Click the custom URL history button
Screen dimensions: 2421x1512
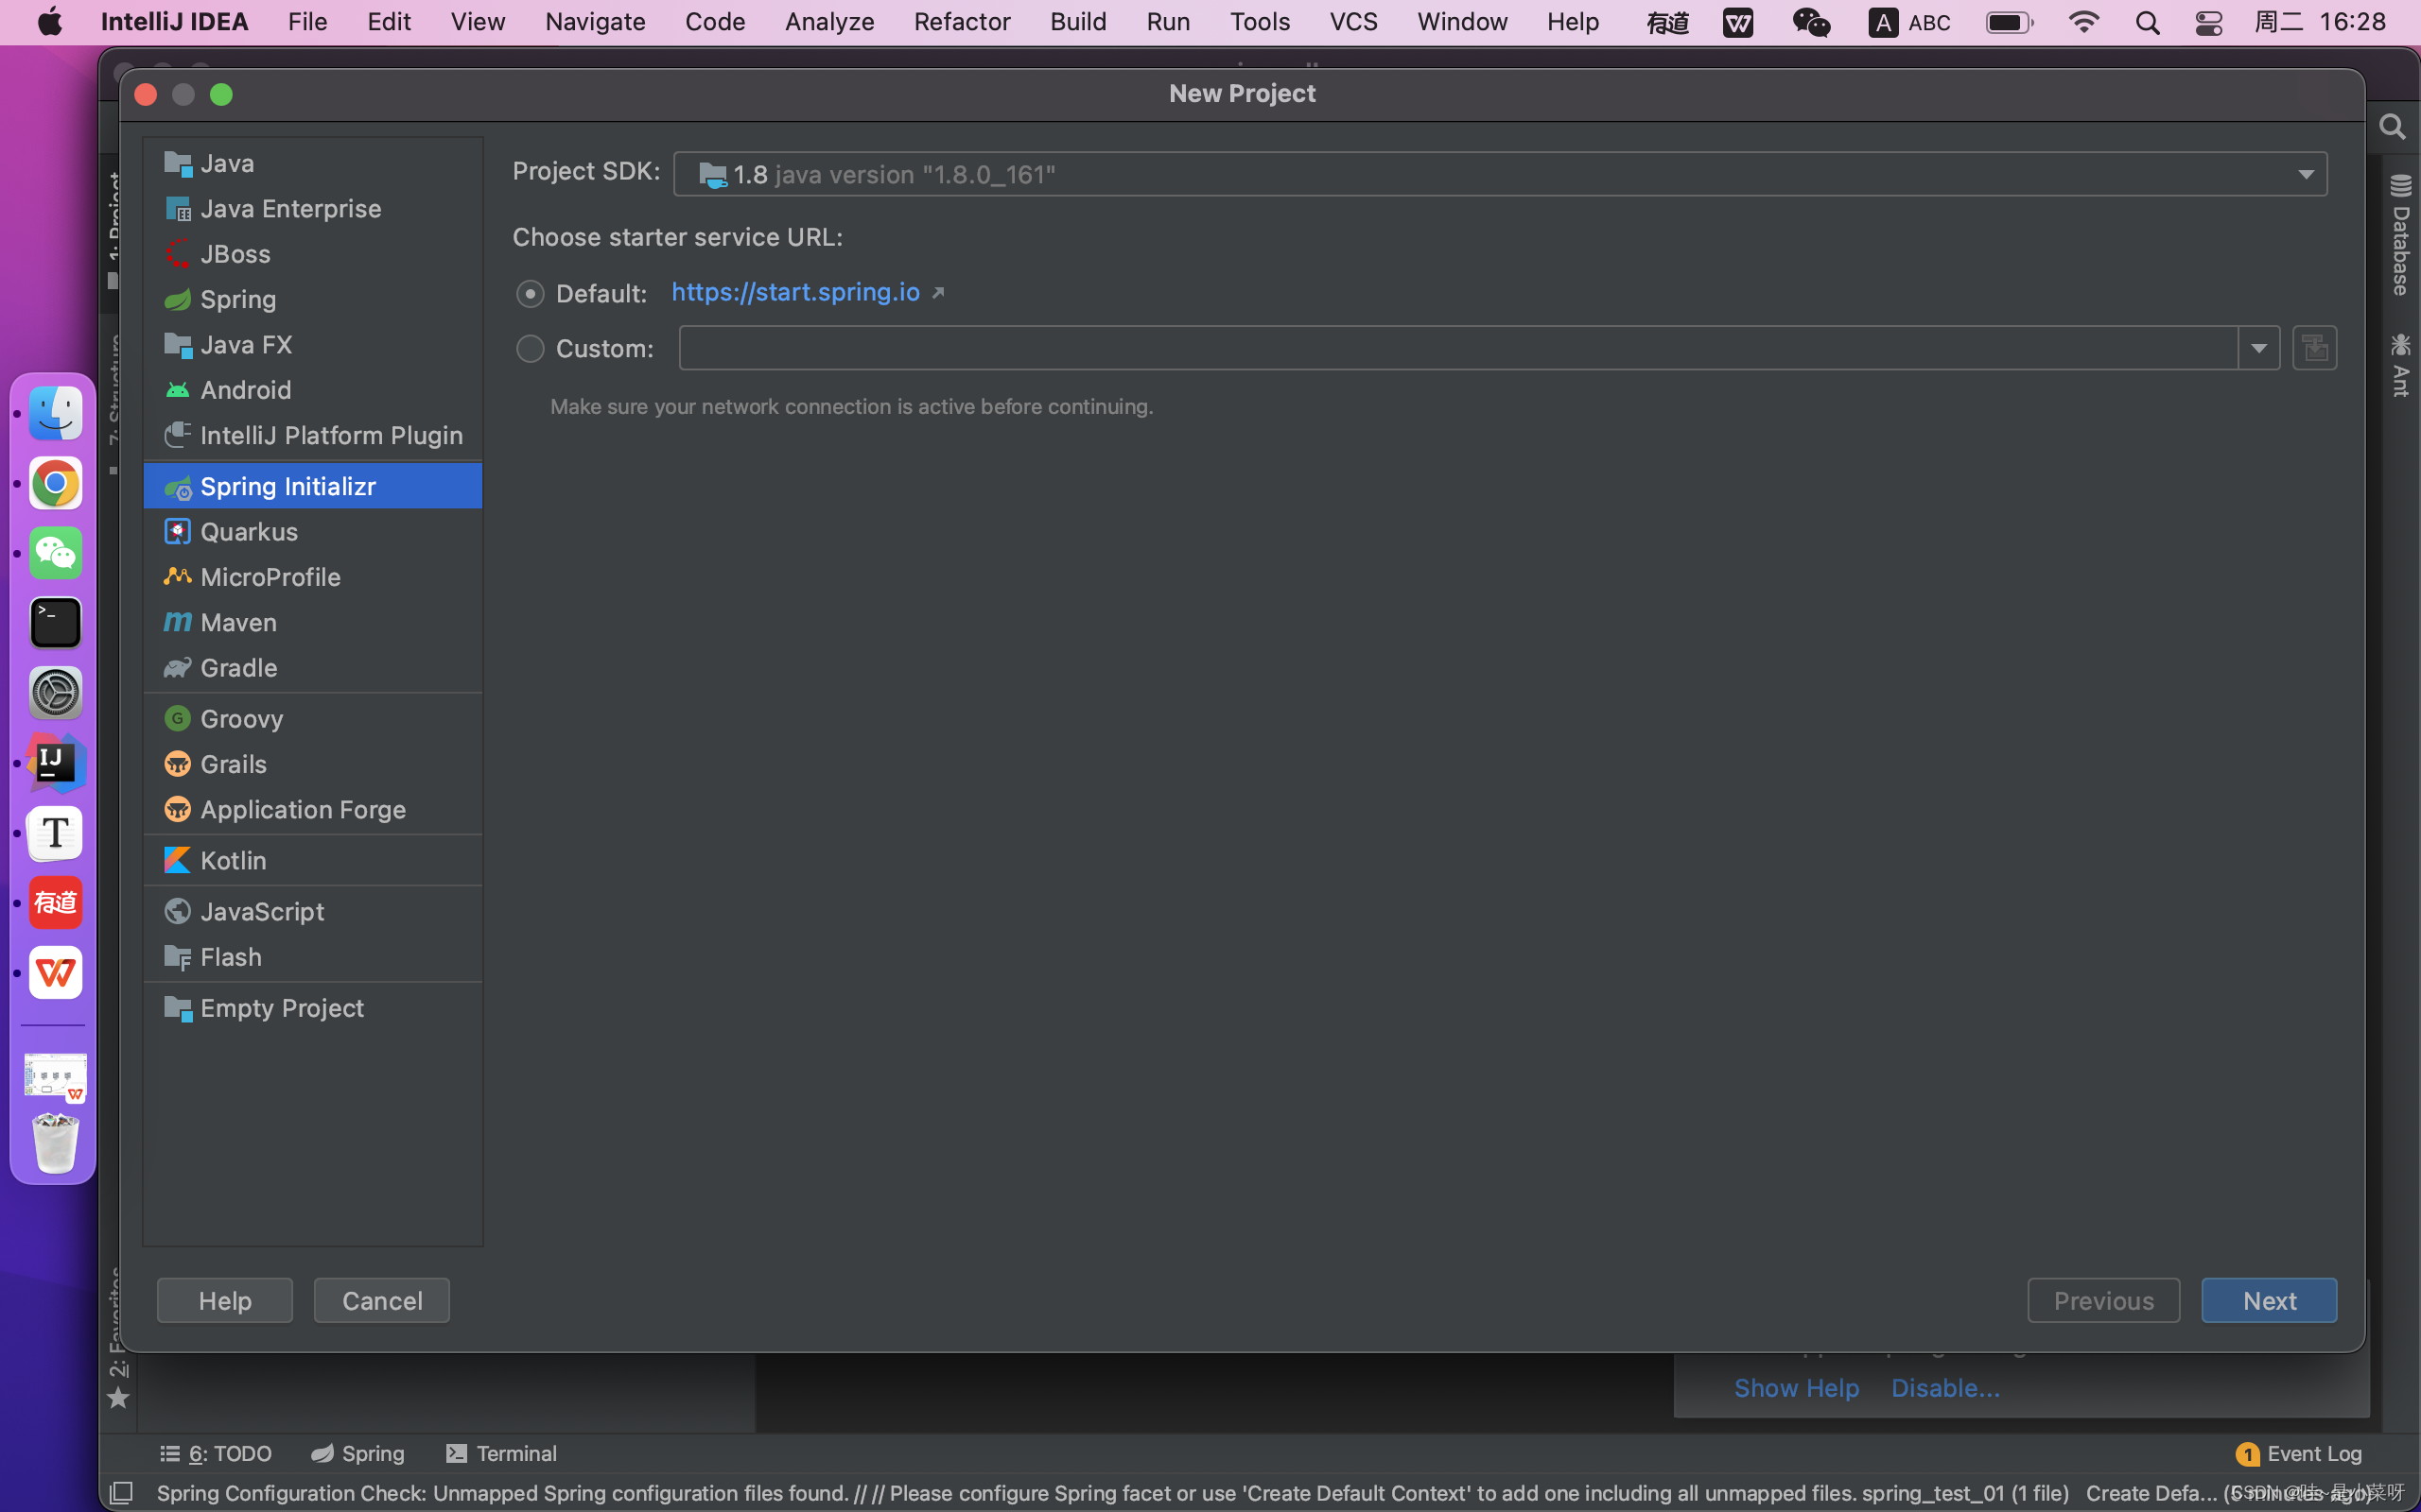coord(2314,348)
